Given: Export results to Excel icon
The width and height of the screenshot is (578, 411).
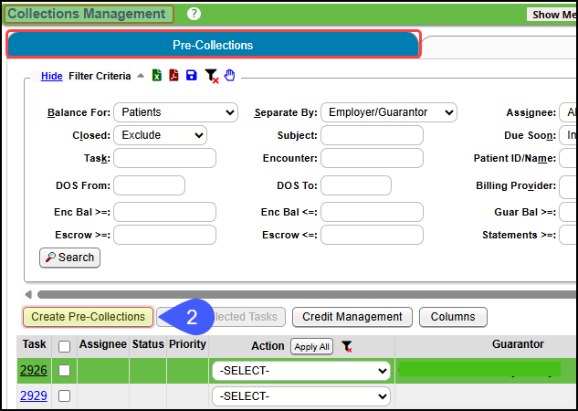Looking at the screenshot, I should point(157,76).
